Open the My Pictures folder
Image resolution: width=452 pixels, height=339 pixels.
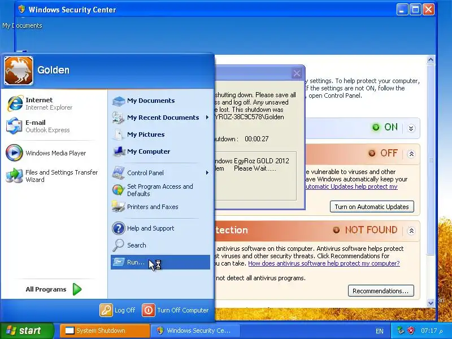pos(160,134)
